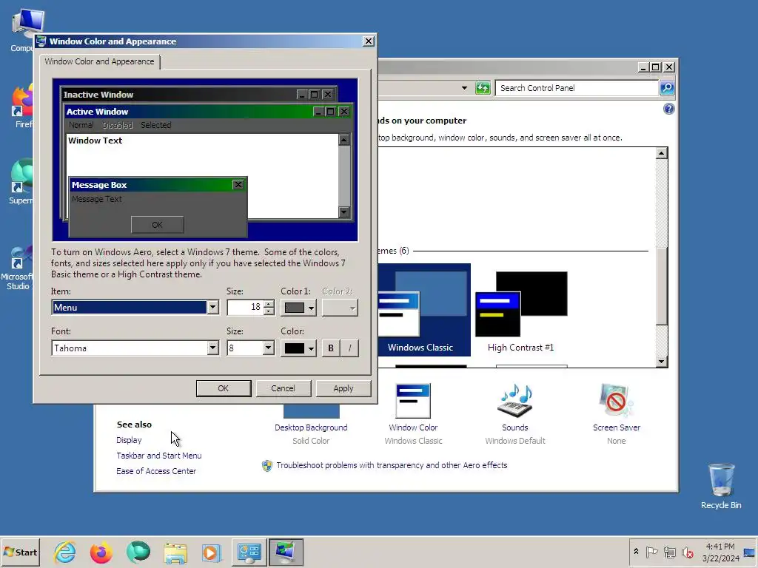Click the muted volume tray icon
This screenshot has height=568, width=758.
[x=688, y=552]
